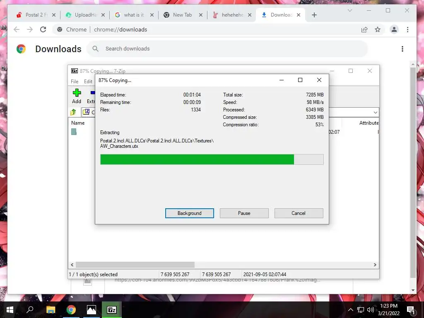424x318 pixels.
Task: Bookmark this page with star icon
Action: point(378,29)
